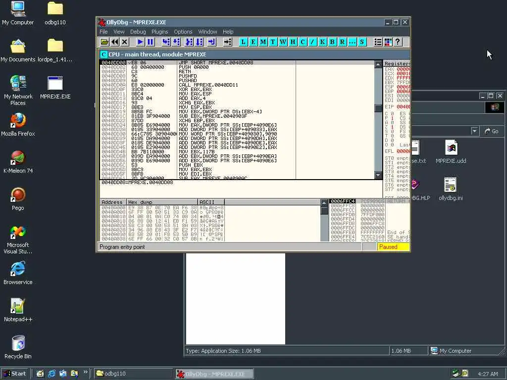Select the ollydbg.ini file in Explorer
The width and height of the screenshot is (507, 380).
tap(451, 189)
